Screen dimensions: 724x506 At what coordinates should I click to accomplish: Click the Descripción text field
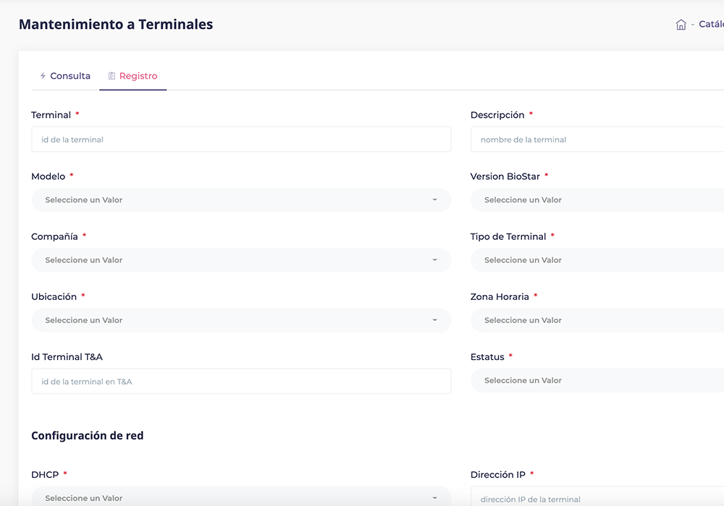point(597,140)
